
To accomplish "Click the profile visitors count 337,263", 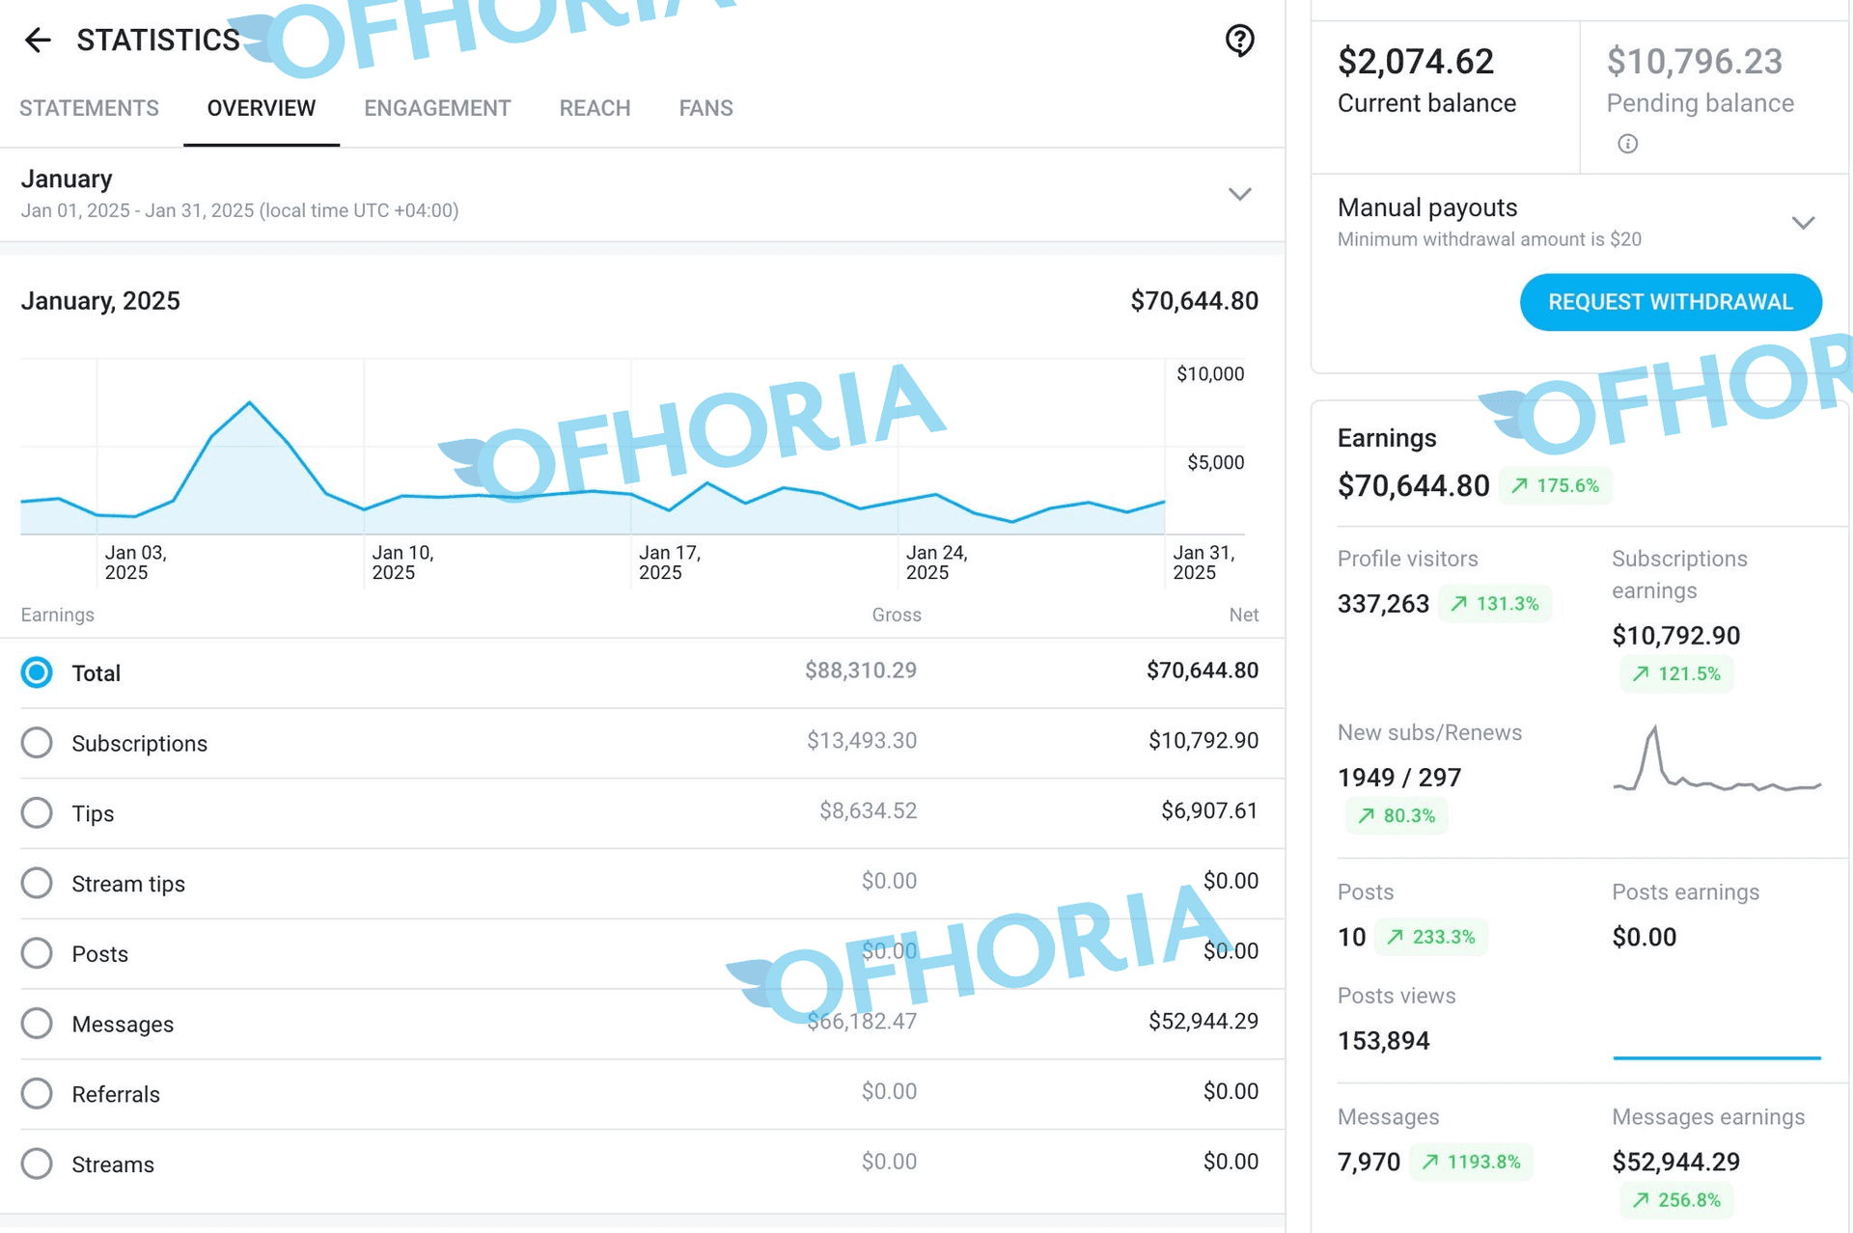I will point(1383,604).
